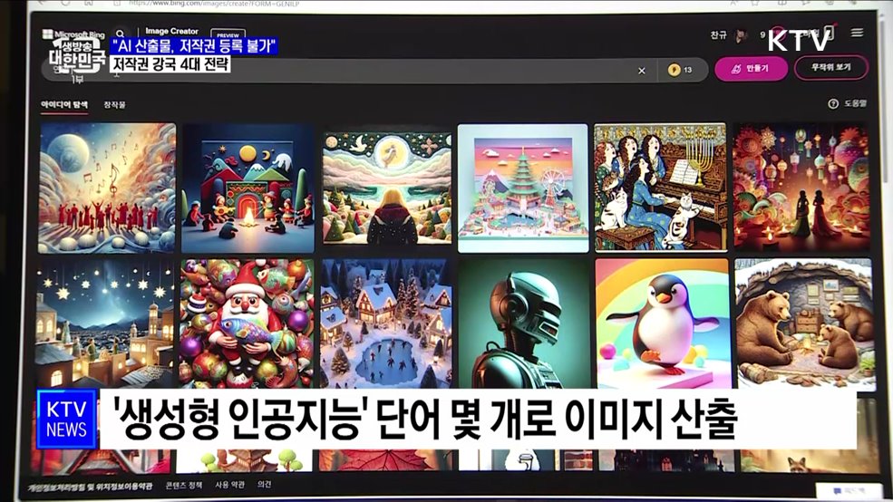Open the Santa holding fish image
Screen dimensions: 893x502
coord(247,323)
